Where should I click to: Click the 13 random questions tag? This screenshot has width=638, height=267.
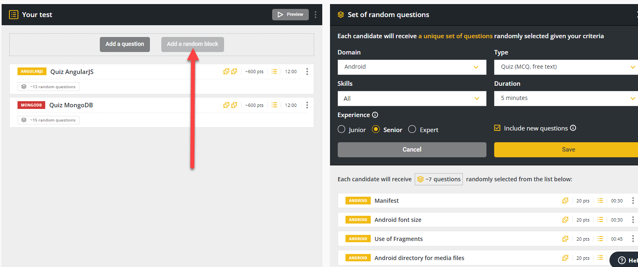coord(48,87)
